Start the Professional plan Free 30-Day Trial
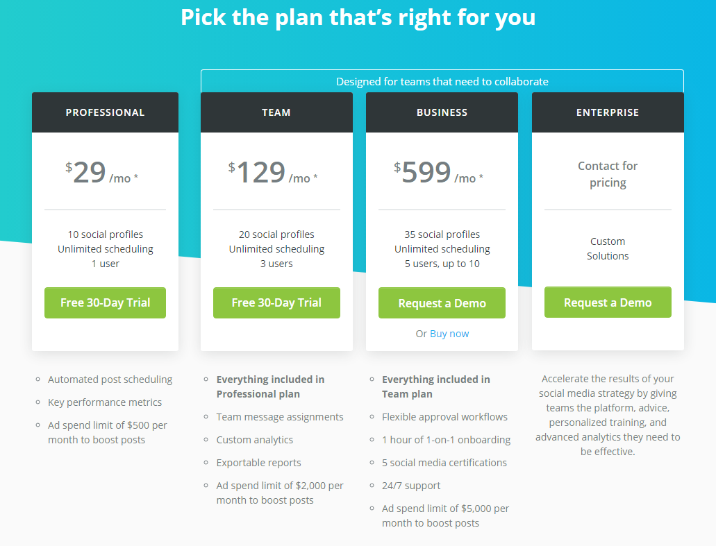This screenshot has width=716, height=546. [105, 302]
